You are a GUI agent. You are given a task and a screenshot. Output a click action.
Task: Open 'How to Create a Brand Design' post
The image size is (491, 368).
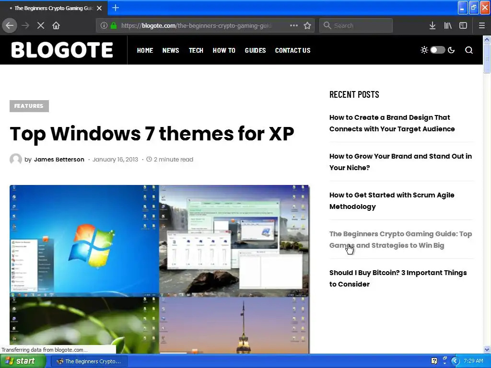[x=392, y=123]
